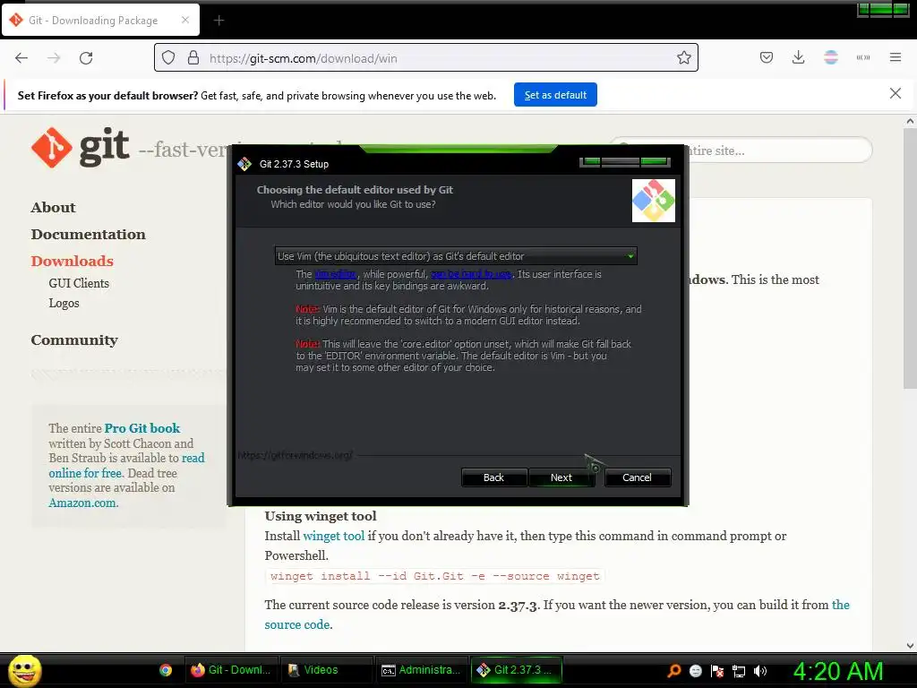917x688 pixels.
Task: Bookmark this page with the star icon
Action: [683, 58]
